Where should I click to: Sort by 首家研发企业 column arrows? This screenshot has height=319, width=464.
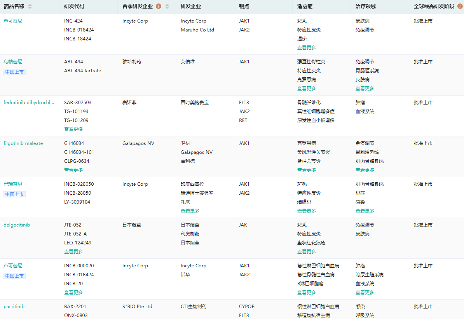coord(167,7)
